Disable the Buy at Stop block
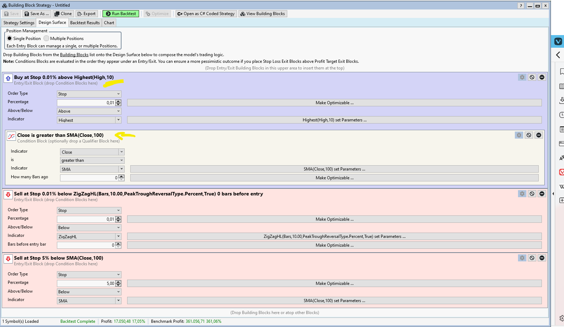Image resolution: width=564 pixels, height=327 pixels. (532, 77)
